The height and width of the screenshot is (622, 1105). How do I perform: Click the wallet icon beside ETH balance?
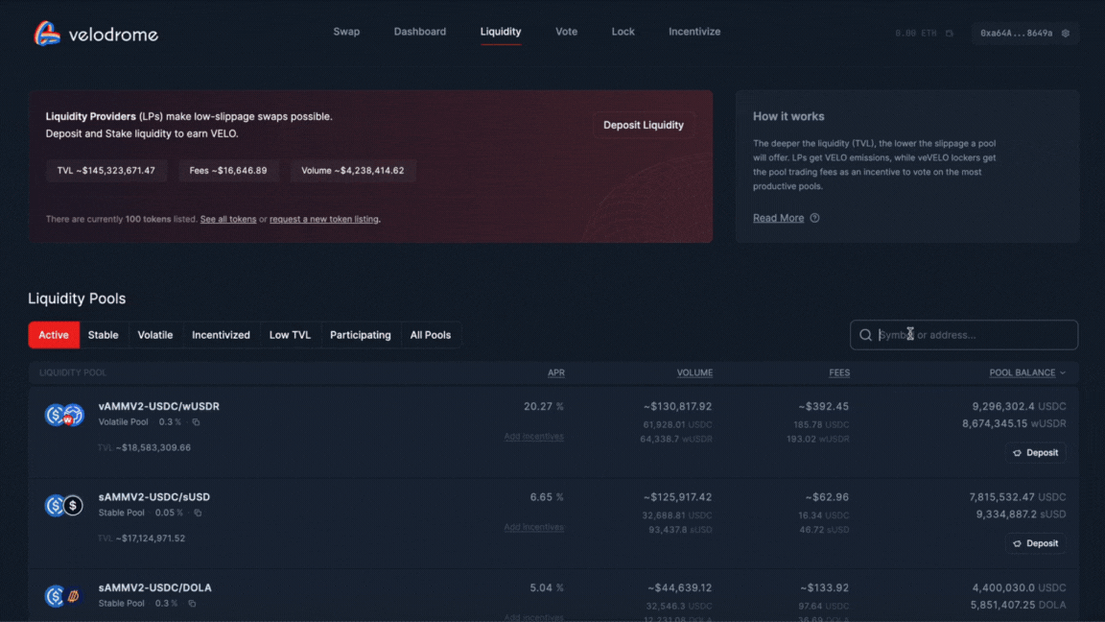(950, 34)
